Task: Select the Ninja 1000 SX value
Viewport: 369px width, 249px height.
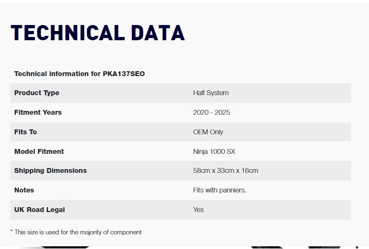Action: 214,152
